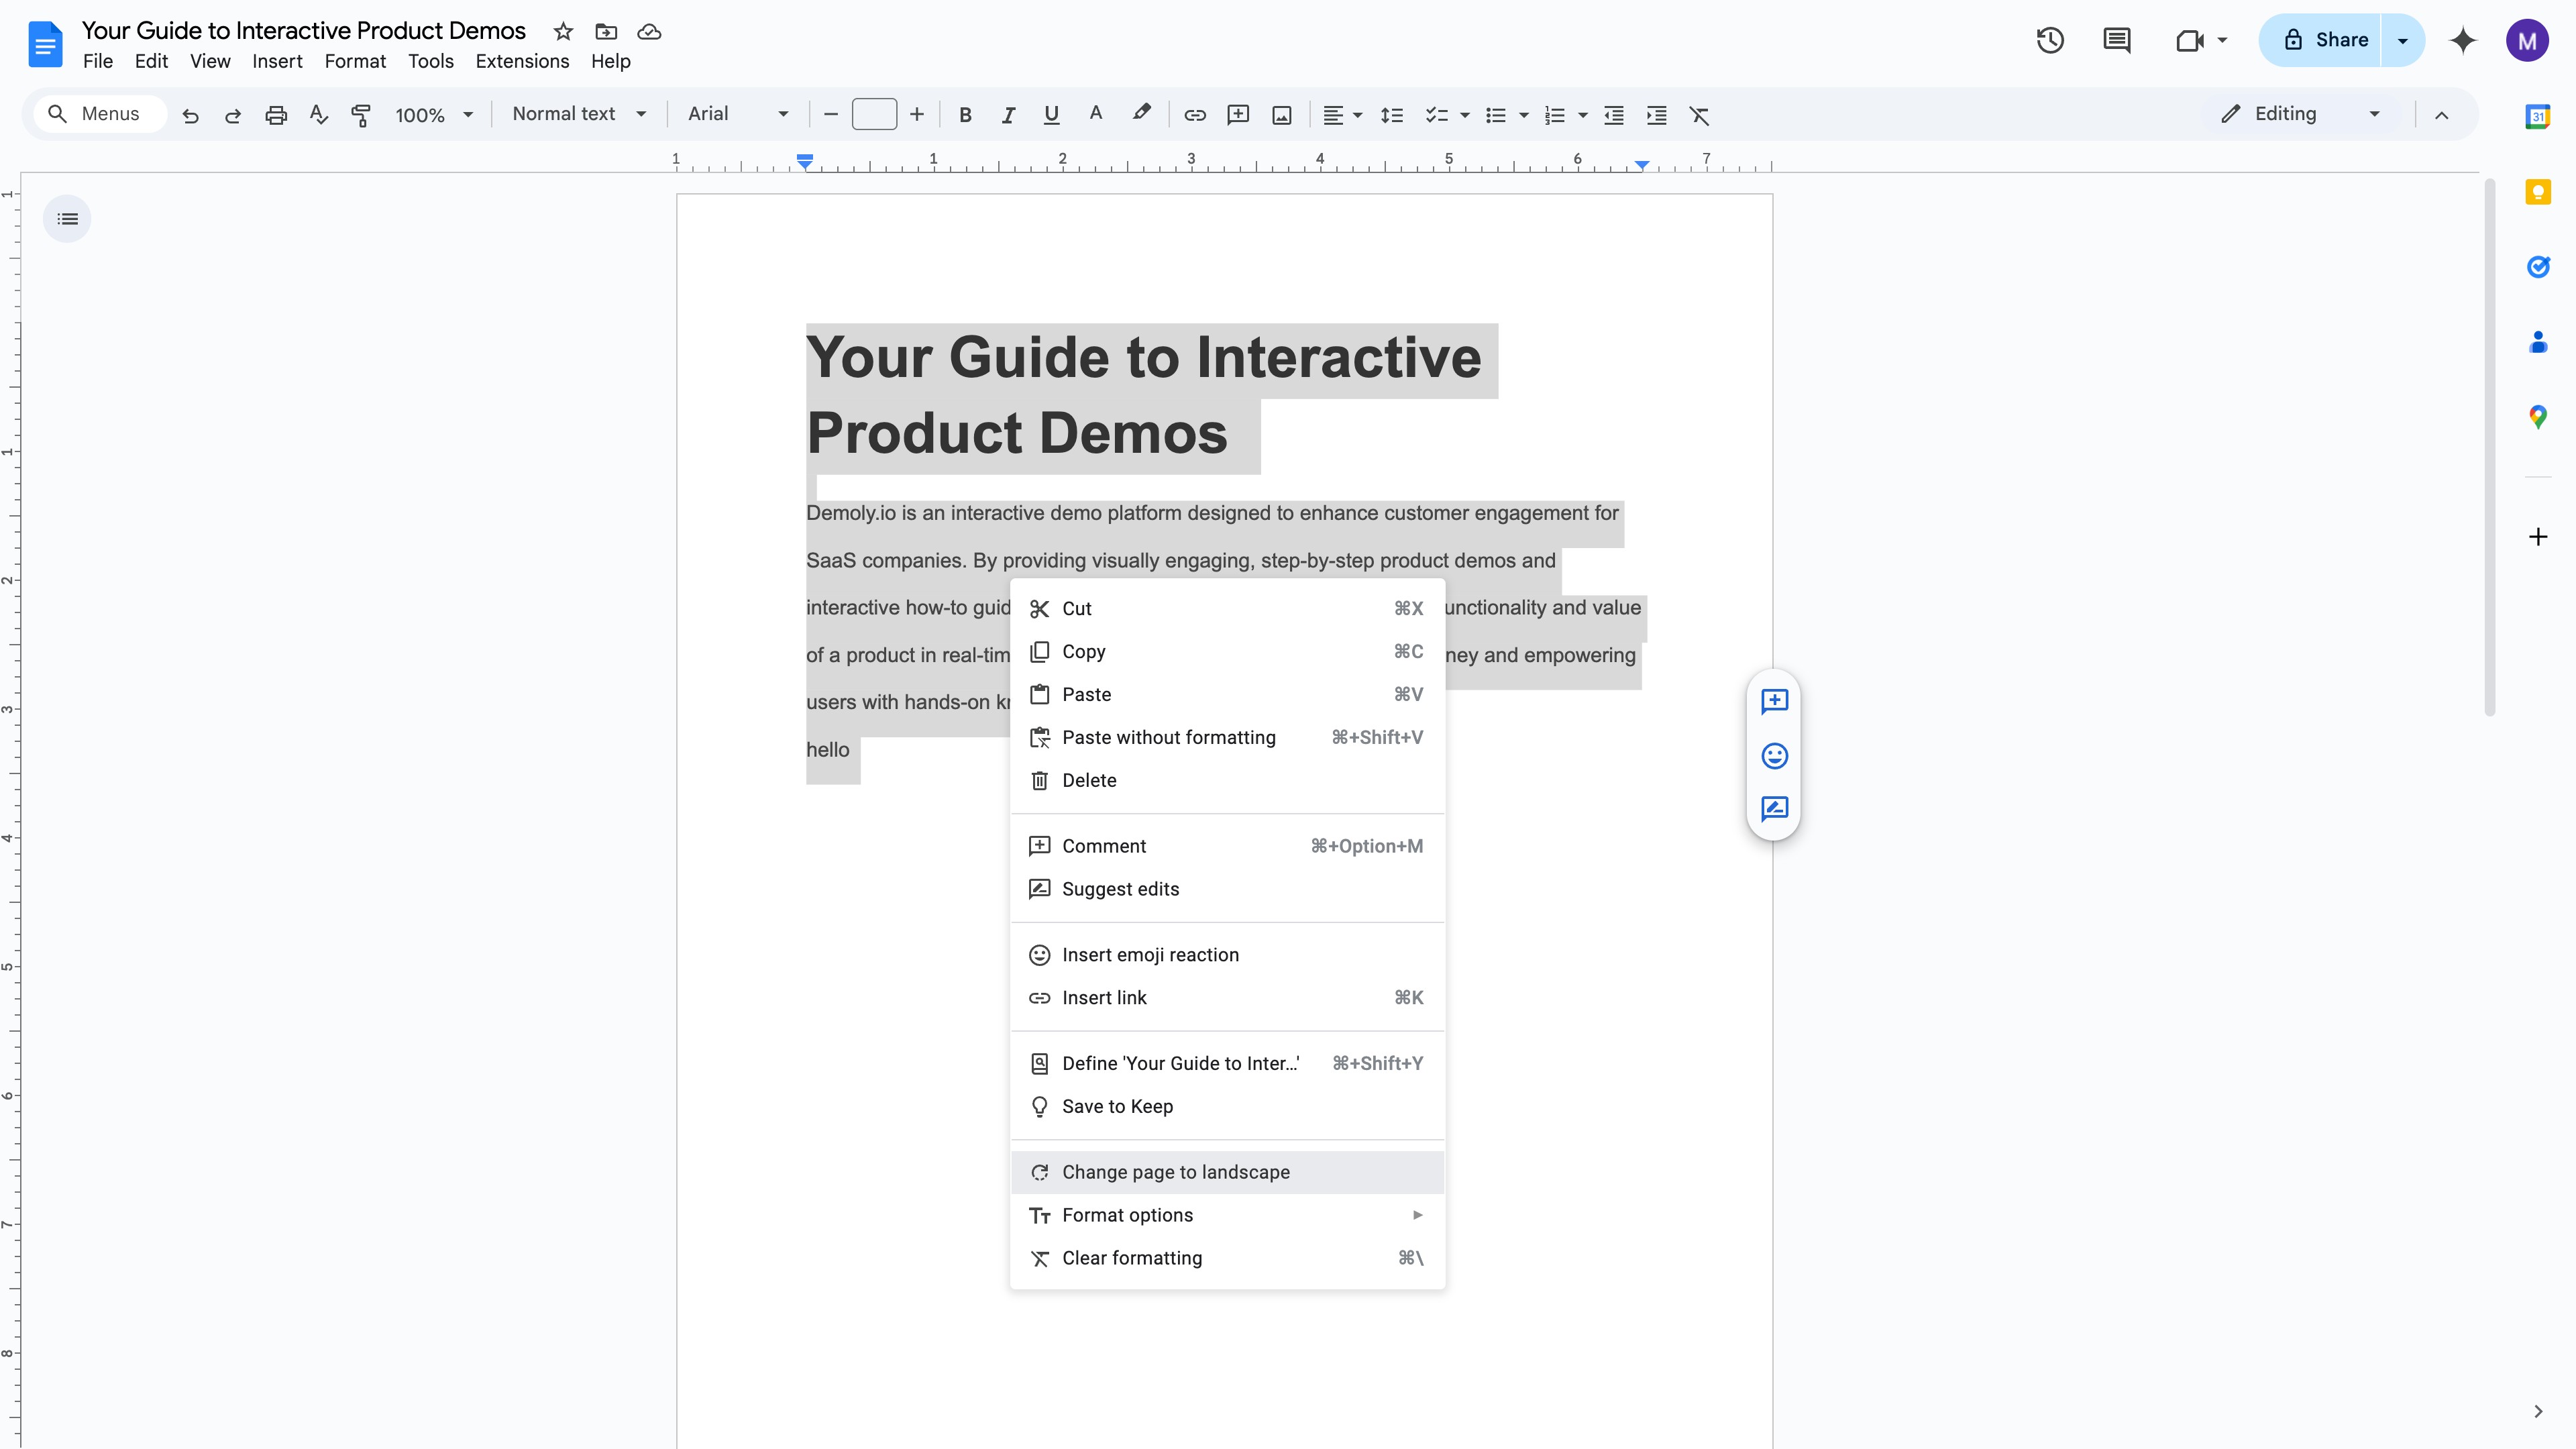
Task: Open Google Keep in side panel
Action: pyautogui.click(x=2538, y=191)
